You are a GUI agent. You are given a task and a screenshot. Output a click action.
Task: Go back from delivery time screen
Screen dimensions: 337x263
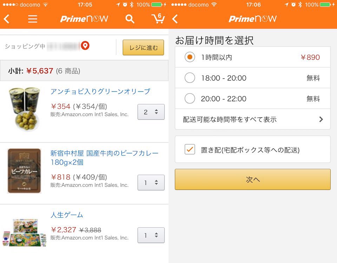(x=175, y=19)
